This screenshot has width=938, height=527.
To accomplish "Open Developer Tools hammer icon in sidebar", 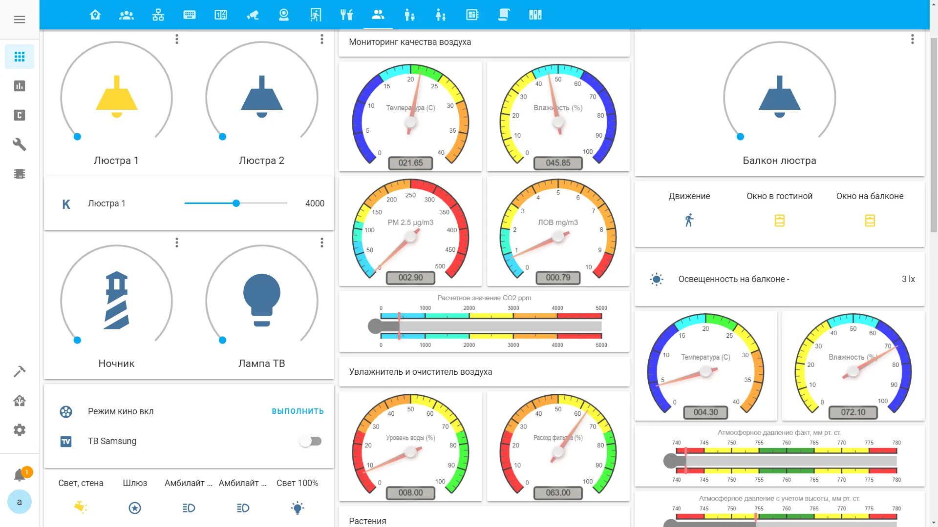I will [20, 371].
